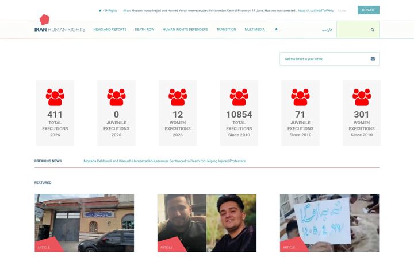Viewport: 414px width, 258px height.
Task: Click the 0 juvenile executions 2026 figure
Action: 116,115
